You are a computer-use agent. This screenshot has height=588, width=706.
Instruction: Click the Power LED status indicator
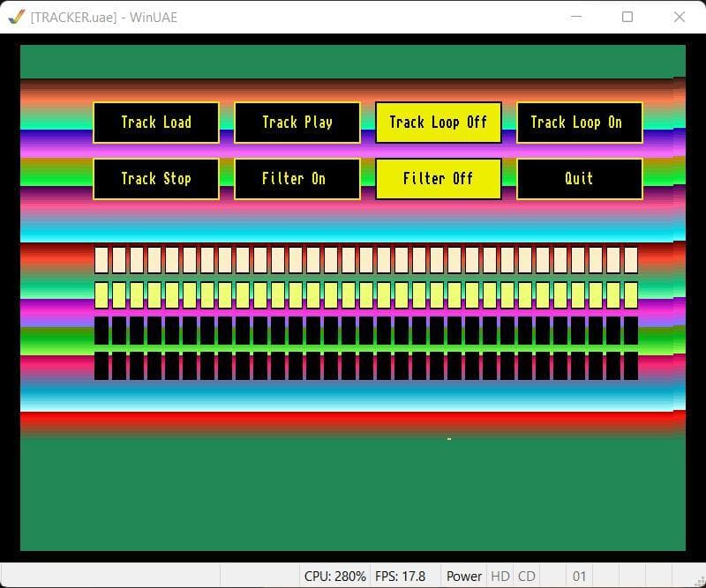[x=464, y=577]
